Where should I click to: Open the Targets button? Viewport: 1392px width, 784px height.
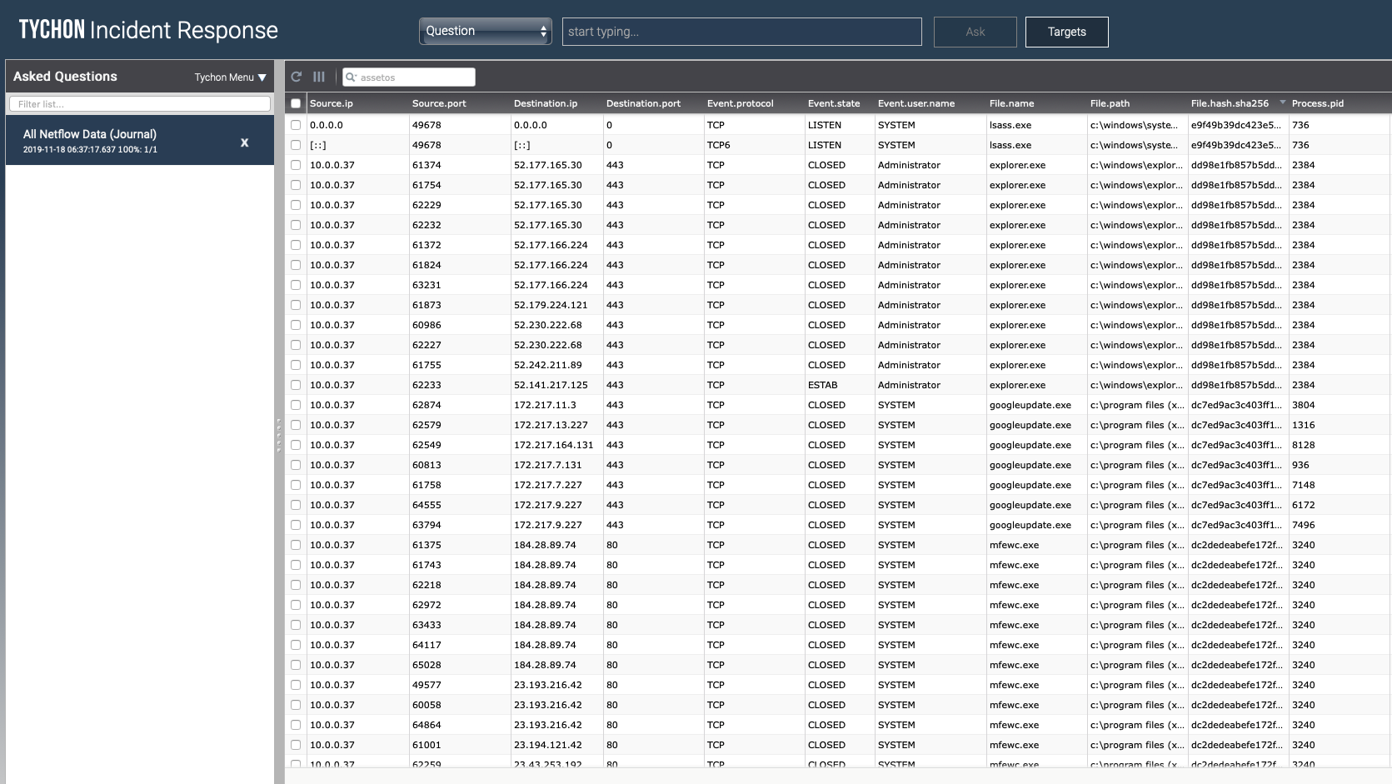click(1067, 32)
